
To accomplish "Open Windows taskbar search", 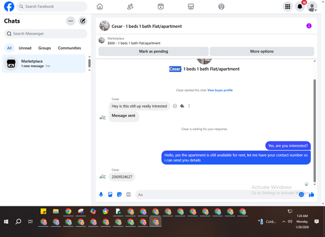I will click(x=18, y=221).
